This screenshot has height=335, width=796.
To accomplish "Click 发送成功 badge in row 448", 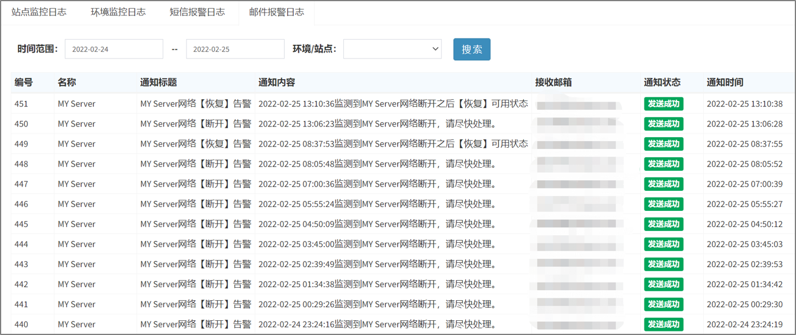I will click(x=663, y=164).
